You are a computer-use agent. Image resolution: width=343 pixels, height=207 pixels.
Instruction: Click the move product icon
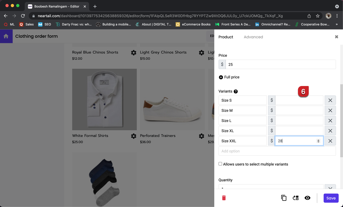pyautogui.click(x=296, y=198)
